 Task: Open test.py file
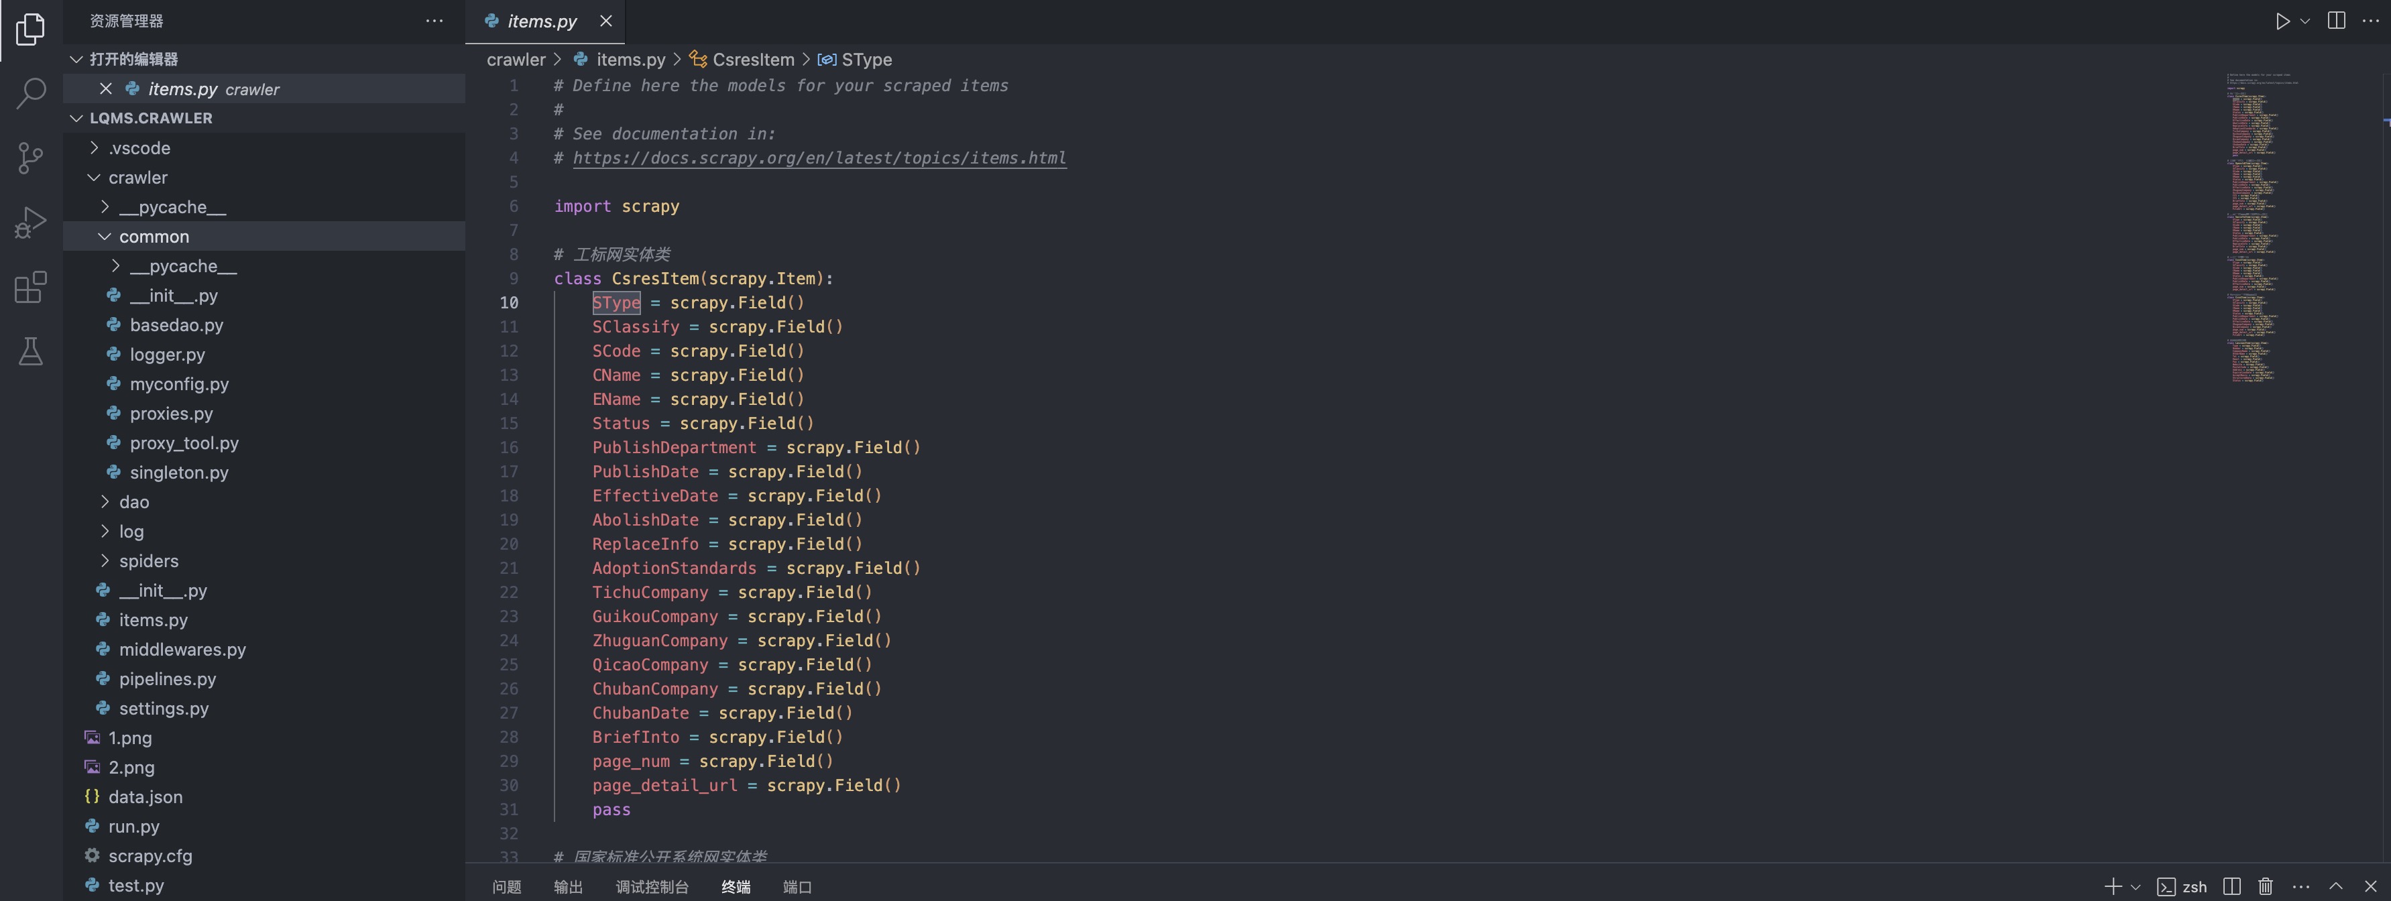click(x=265, y=885)
